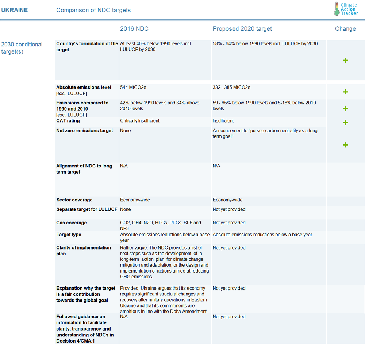The width and height of the screenshot is (365, 344).
Task: Click 'Not yet provided' in Gas coverage row
Action: [229, 223]
